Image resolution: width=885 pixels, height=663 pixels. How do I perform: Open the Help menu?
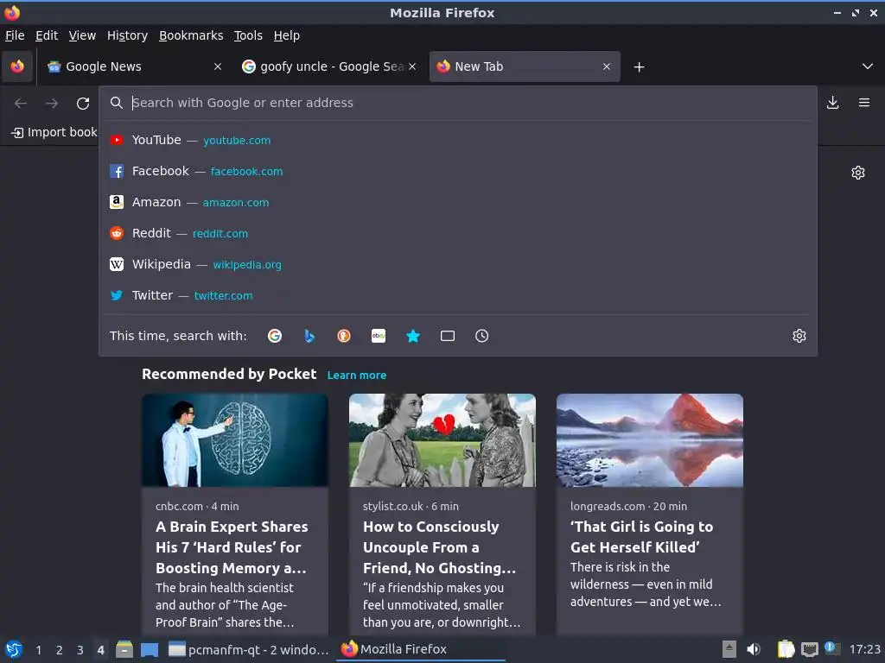coord(287,35)
